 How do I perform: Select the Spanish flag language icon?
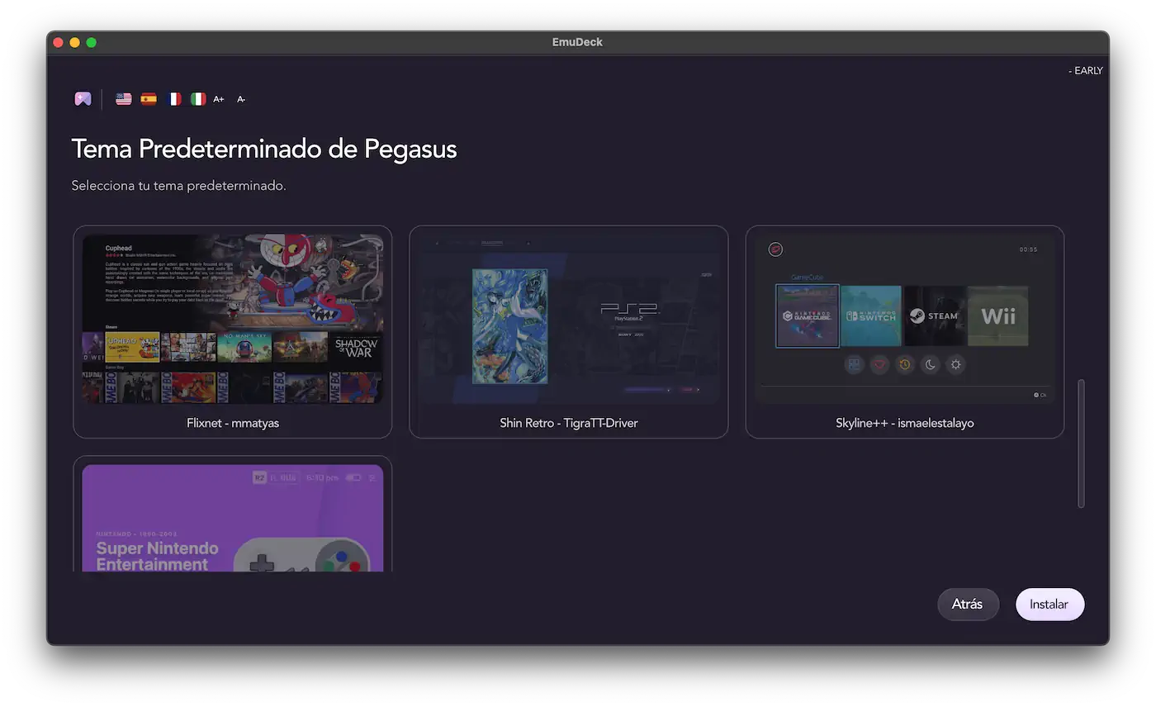149,99
